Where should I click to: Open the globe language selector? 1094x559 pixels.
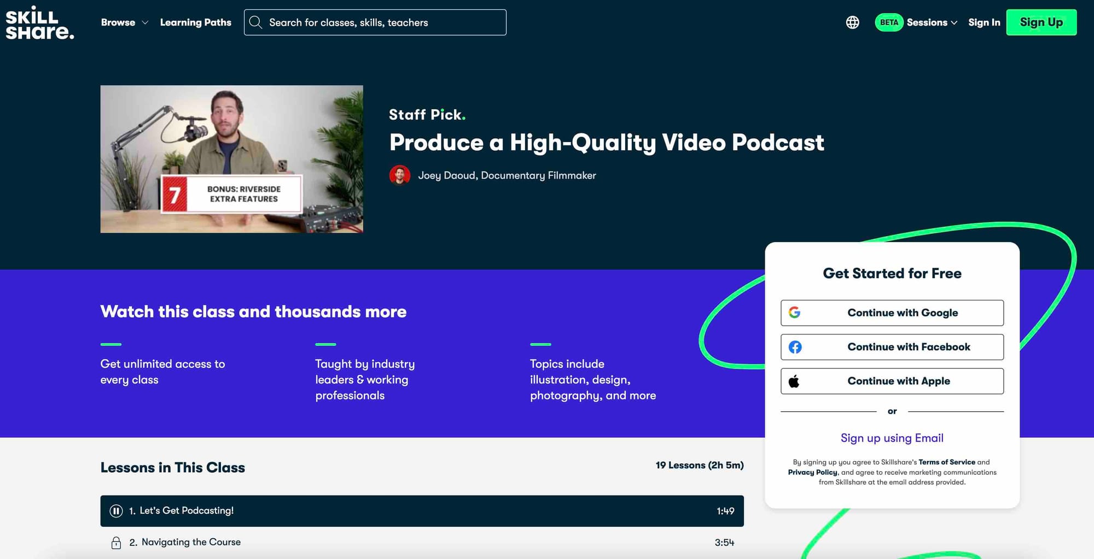(x=852, y=22)
